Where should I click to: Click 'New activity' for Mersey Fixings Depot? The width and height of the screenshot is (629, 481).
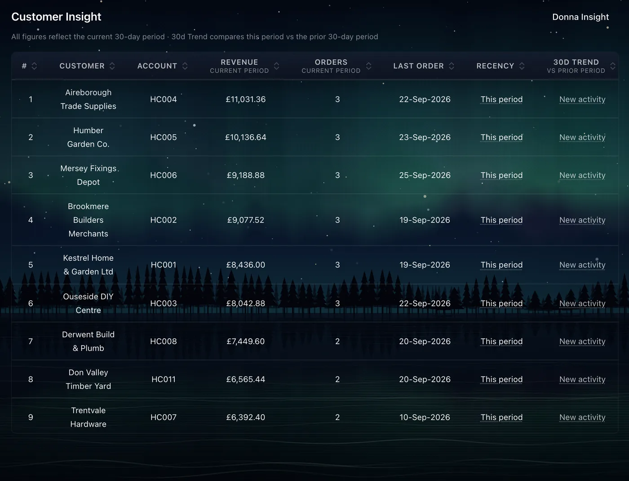point(582,175)
